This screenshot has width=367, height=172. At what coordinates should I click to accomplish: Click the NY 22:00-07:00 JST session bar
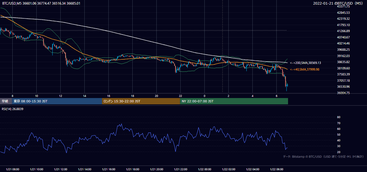pyautogui.click(x=234, y=101)
